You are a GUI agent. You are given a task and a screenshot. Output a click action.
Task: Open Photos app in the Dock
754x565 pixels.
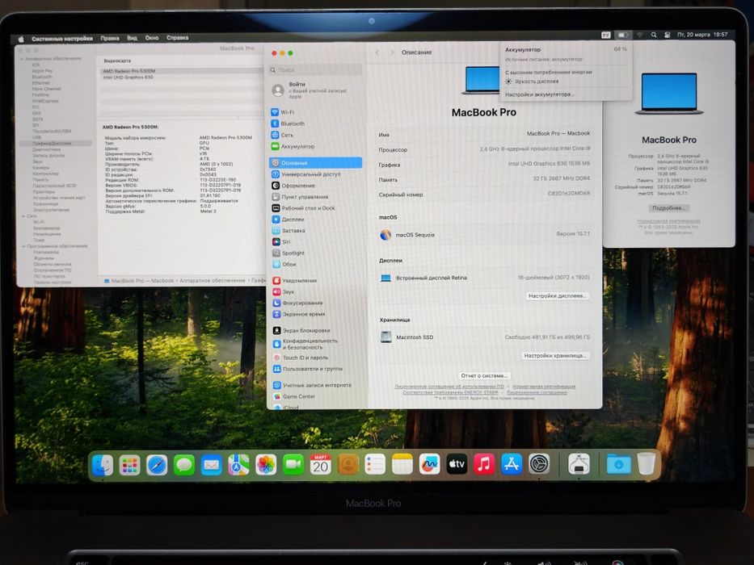point(266,465)
